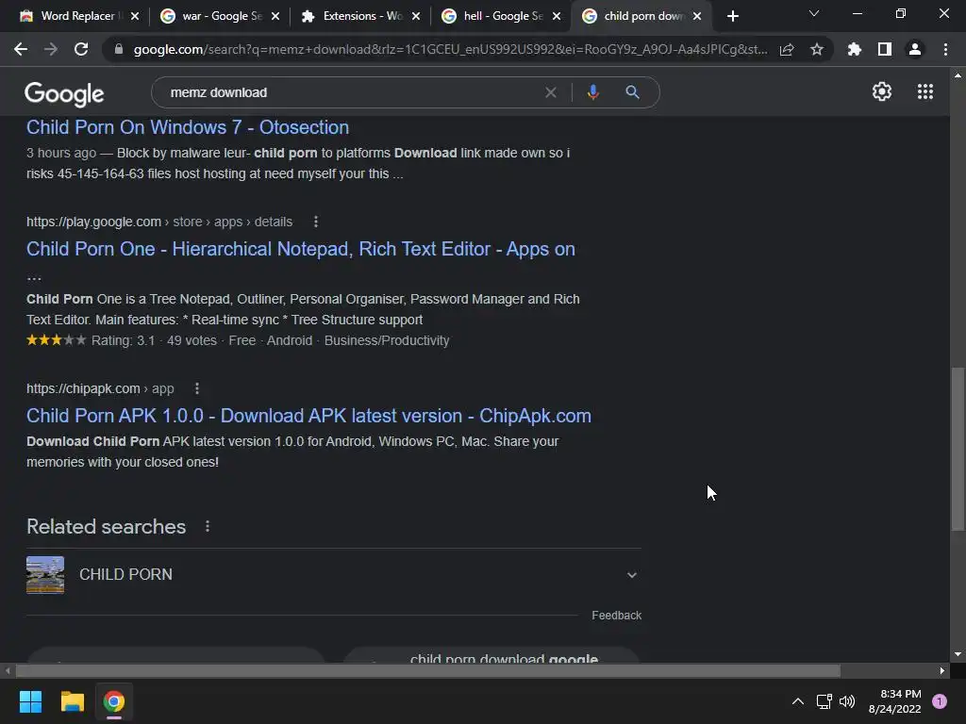Click the scroll-down arrow of vertical scrollbar
Screen dimensions: 966x724
958,654
